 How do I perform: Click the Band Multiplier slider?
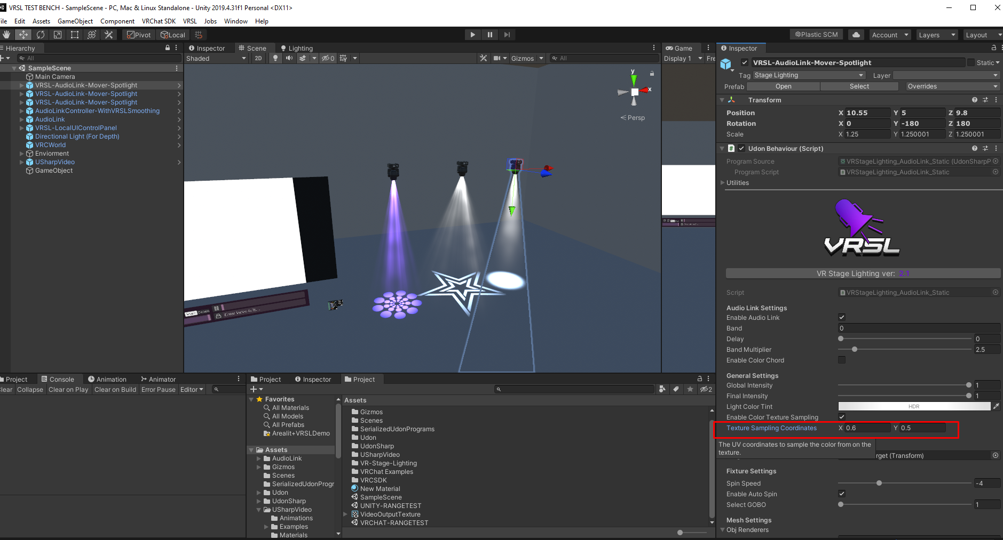pyautogui.click(x=905, y=349)
